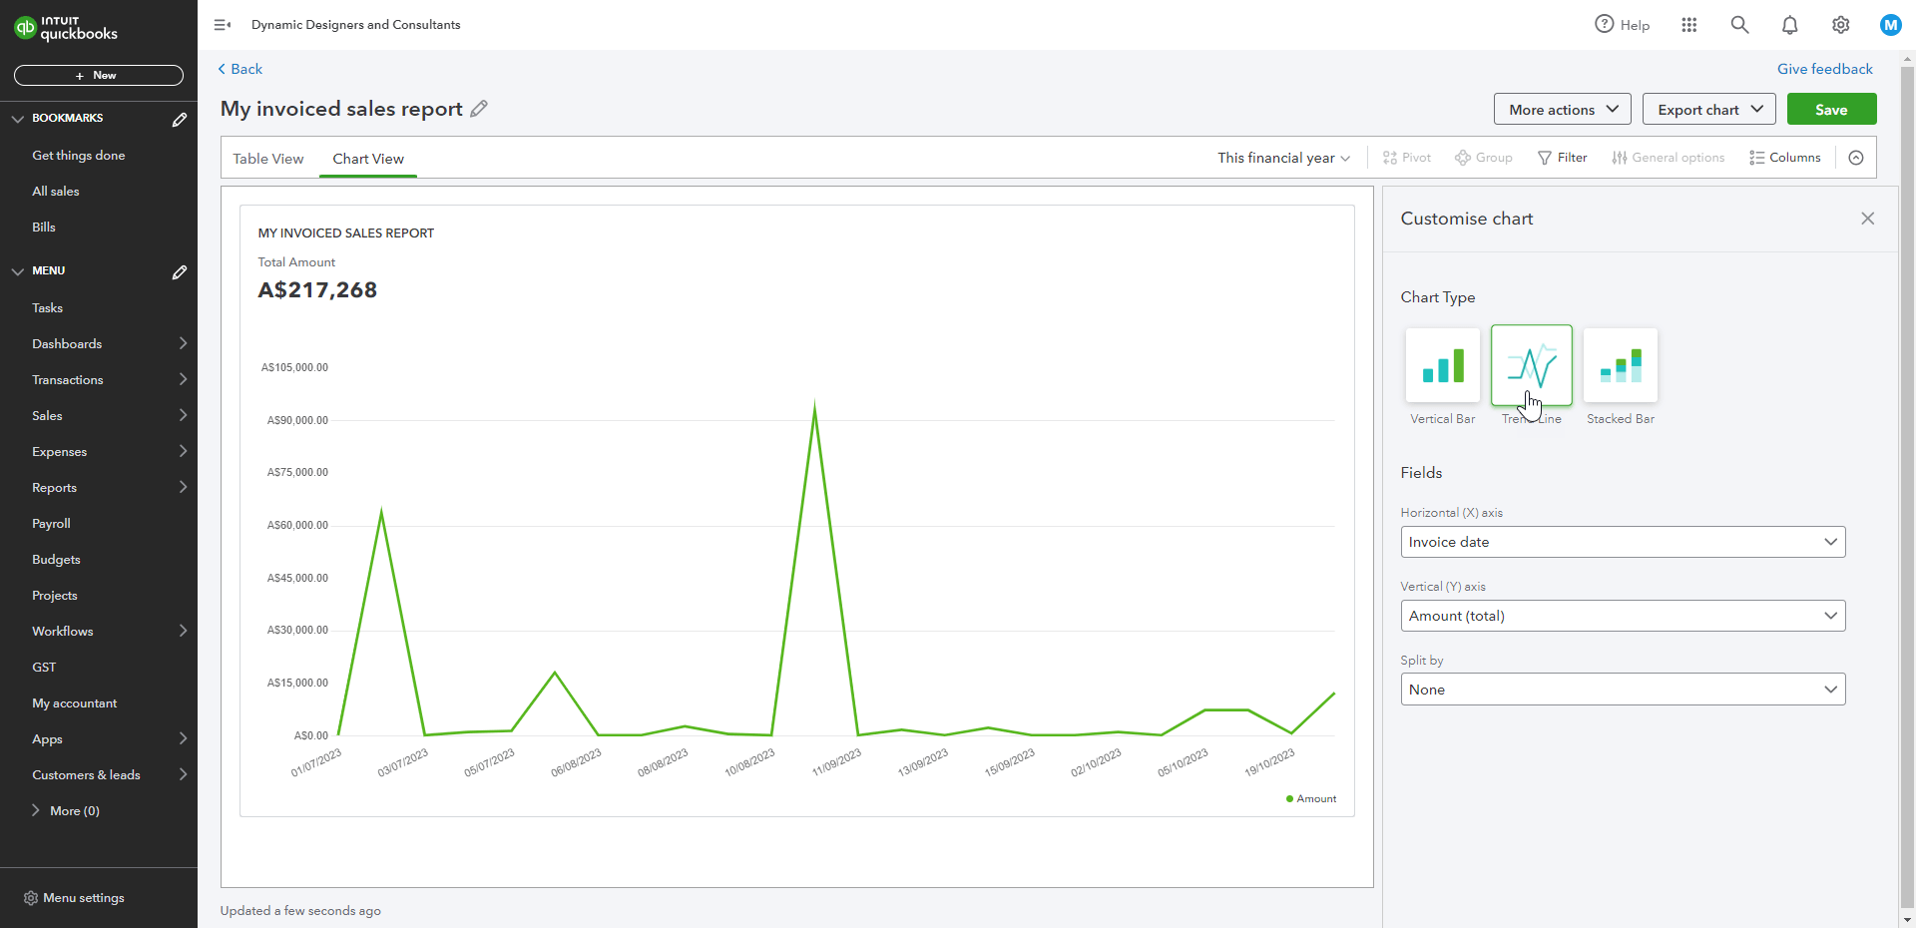Collapse the BOOKMARKS section
This screenshot has height=928, width=1916.
(18, 119)
